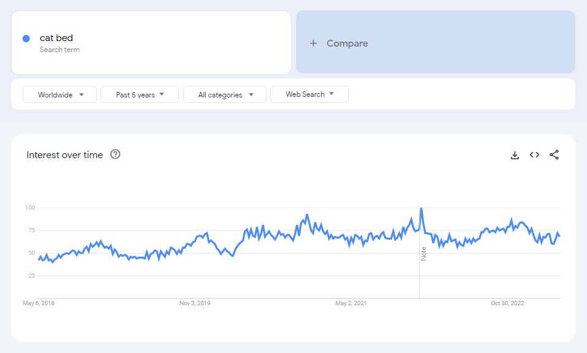Change time range via Past 5 years dropdown
Viewport: 587px width, 353px height.
pos(139,94)
